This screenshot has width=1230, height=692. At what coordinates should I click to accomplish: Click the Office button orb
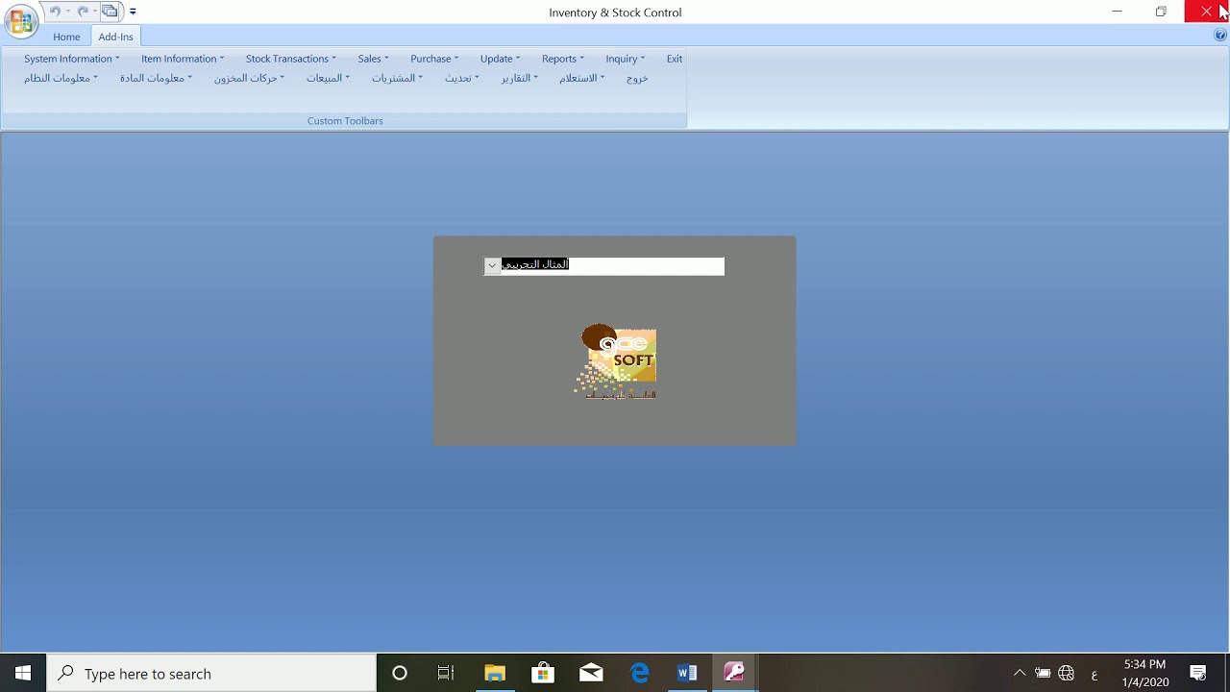21,20
